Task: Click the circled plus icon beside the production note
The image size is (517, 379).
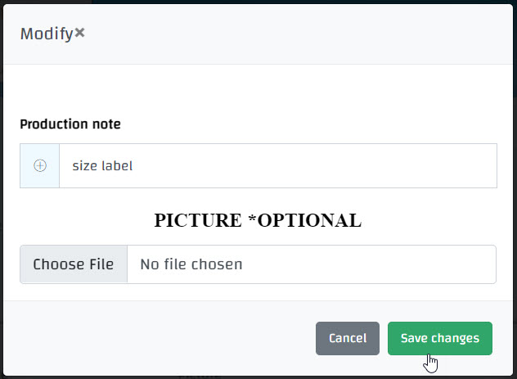Action: pyautogui.click(x=40, y=165)
